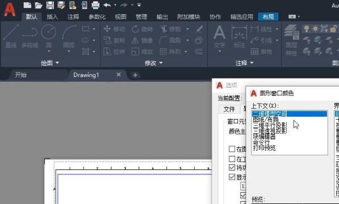Select the Text (文字) tool

[219, 37]
